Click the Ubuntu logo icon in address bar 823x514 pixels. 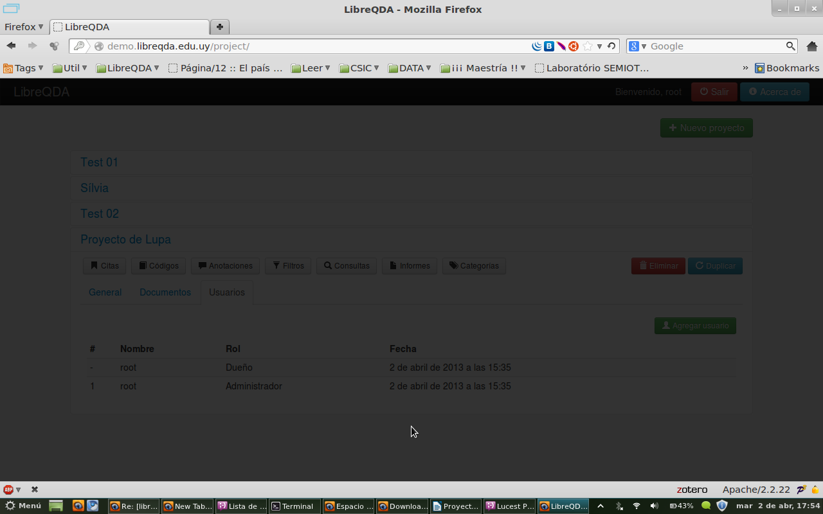[574, 46]
